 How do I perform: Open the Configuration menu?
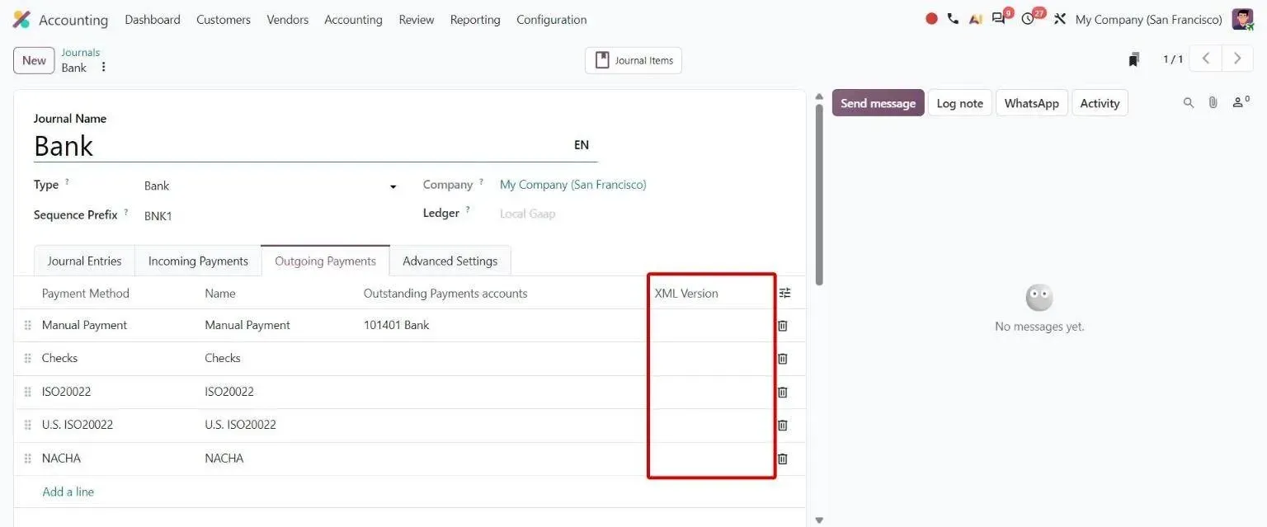[x=552, y=19]
